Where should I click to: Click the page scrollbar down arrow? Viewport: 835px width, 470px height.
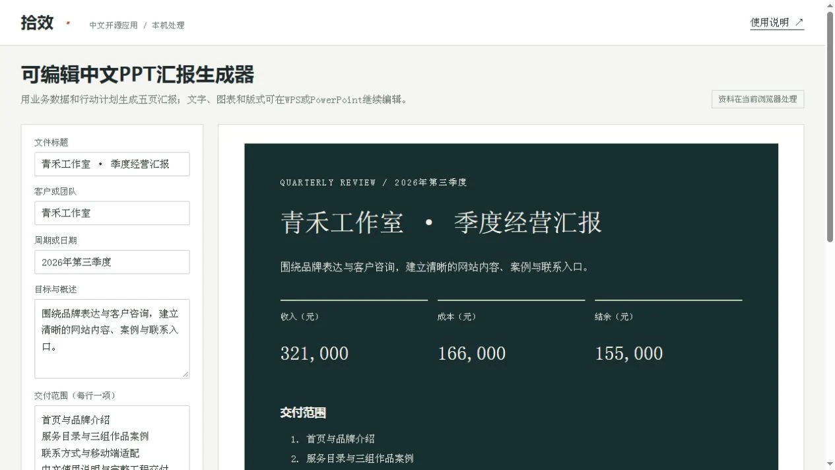[830, 464]
